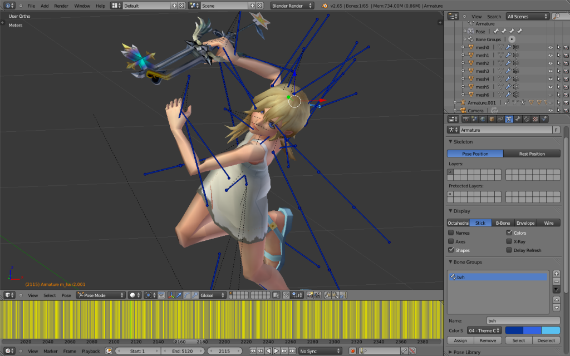
Task: Toggle visibility eye for mesh2
Action: point(551,63)
